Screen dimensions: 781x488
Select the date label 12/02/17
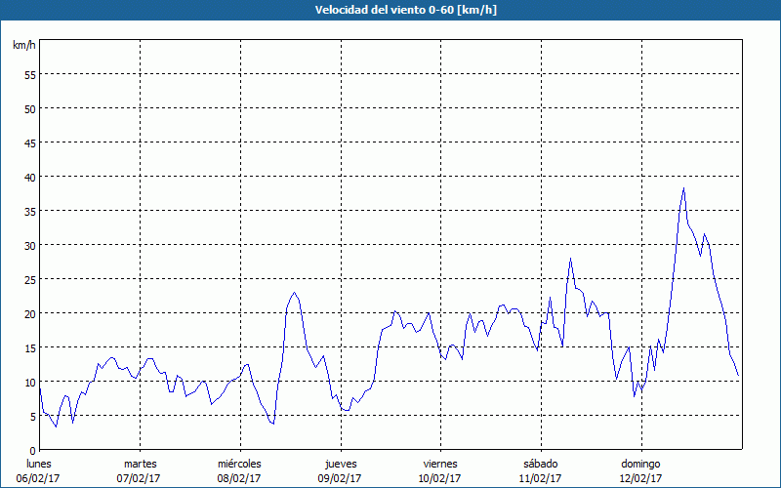click(640, 478)
